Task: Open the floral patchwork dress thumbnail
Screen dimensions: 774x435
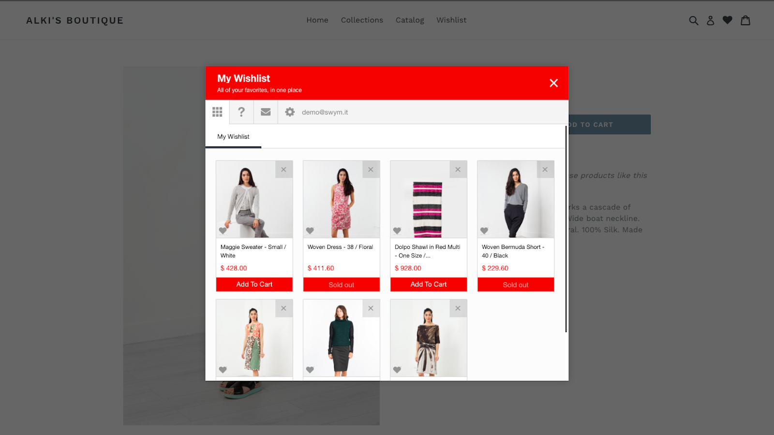Action: click(254, 338)
